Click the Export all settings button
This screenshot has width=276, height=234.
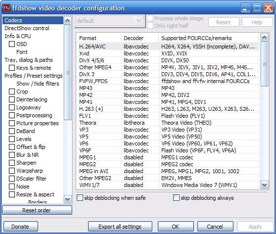point(120,227)
